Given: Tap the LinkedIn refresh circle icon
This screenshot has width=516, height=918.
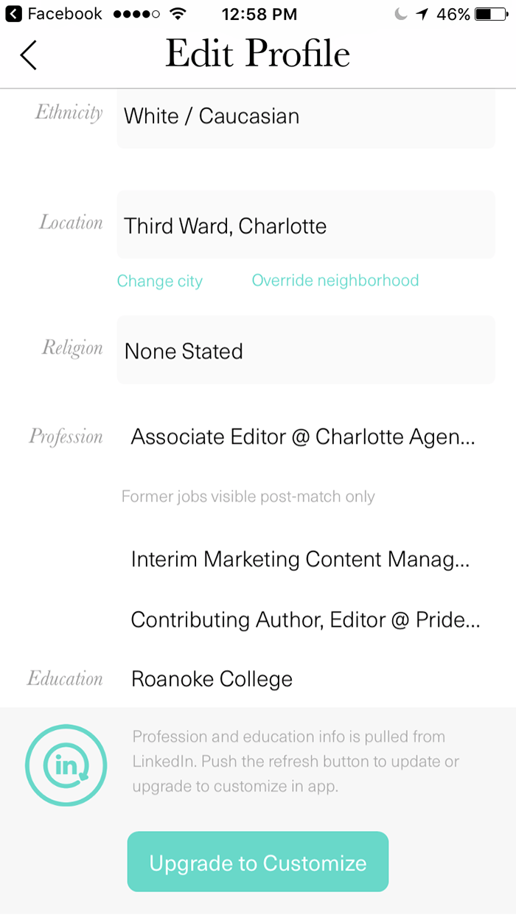Looking at the screenshot, I should [66, 765].
